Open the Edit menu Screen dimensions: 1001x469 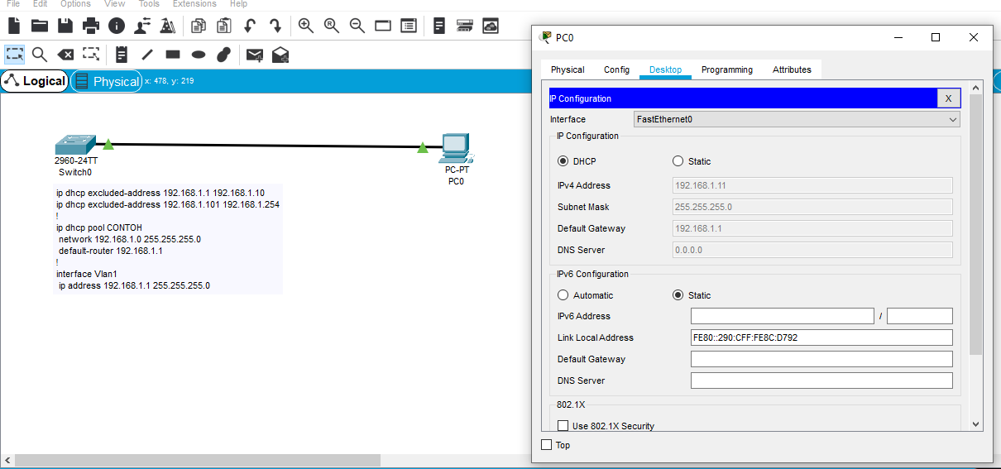click(x=40, y=4)
